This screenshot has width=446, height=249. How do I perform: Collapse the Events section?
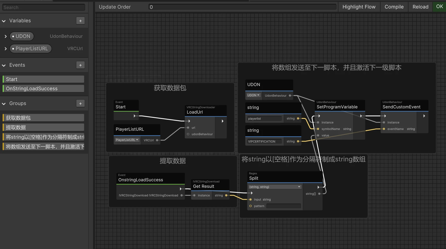(x=4, y=65)
